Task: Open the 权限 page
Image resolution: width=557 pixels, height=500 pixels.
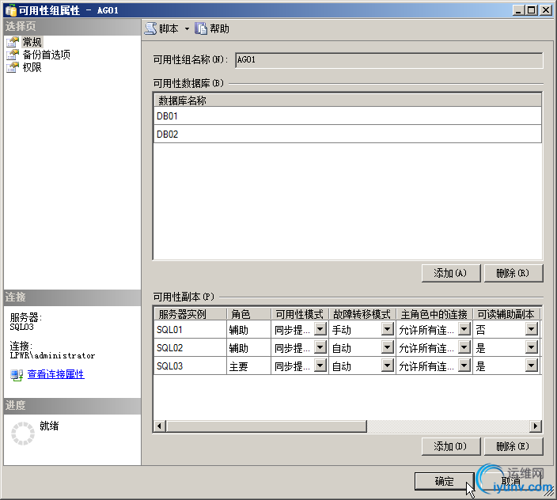Action: pyautogui.click(x=32, y=67)
